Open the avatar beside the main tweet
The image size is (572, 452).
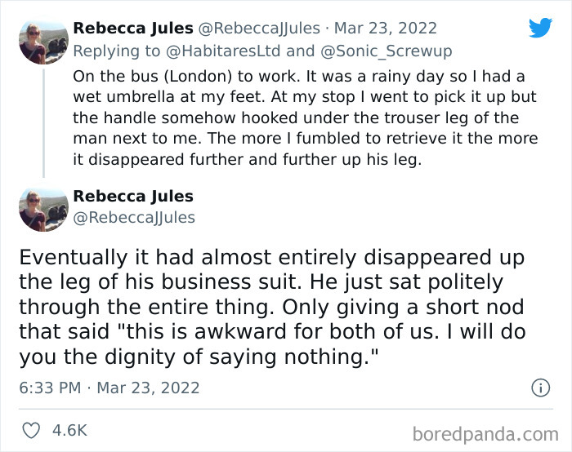point(42,208)
